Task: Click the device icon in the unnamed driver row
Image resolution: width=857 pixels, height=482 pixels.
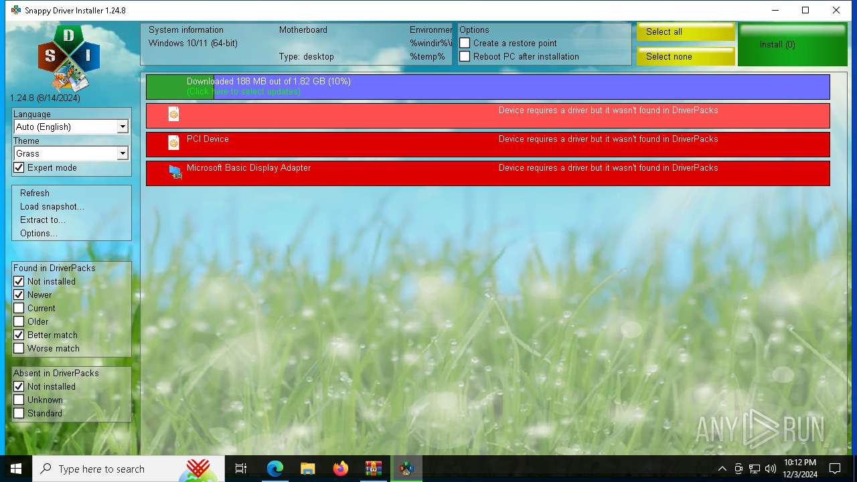Action: (x=173, y=114)
